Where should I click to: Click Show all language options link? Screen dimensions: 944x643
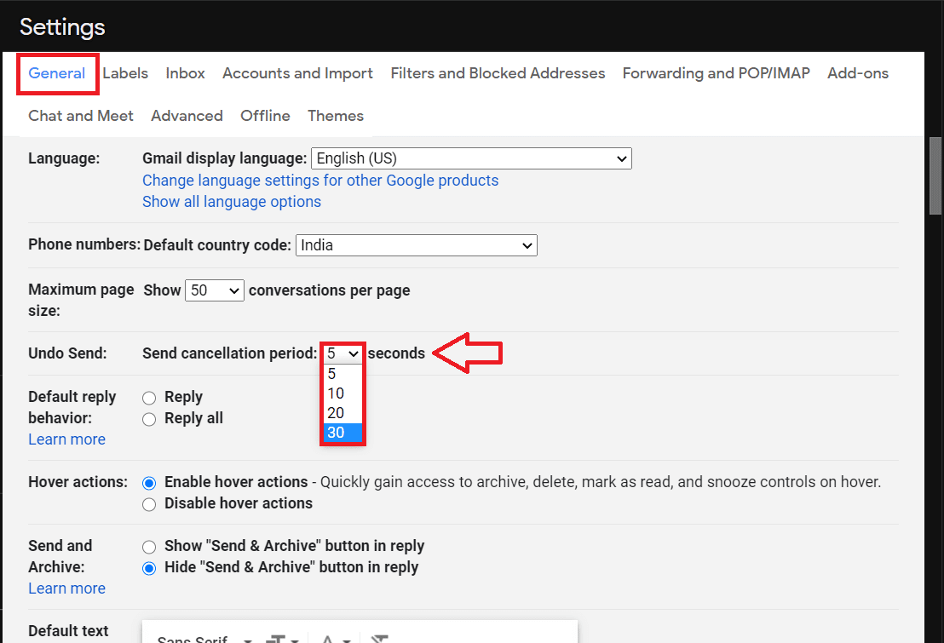point(231,202)
